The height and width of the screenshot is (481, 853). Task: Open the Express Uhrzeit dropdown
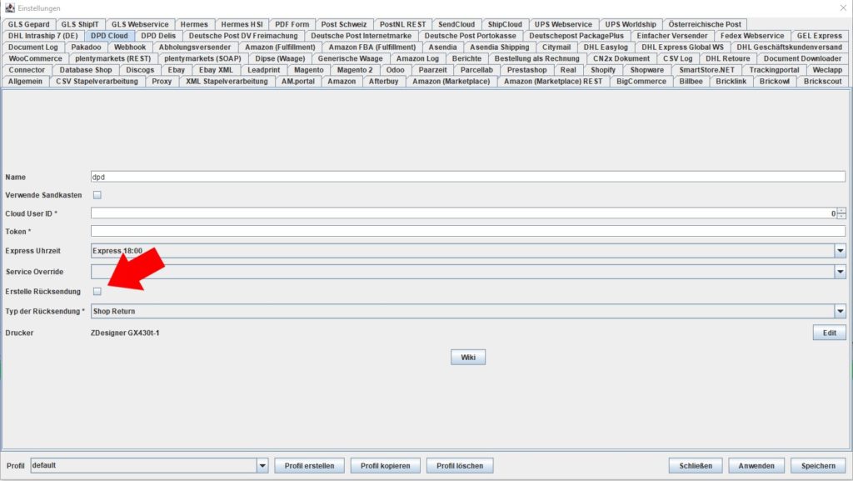click(840, 251)
